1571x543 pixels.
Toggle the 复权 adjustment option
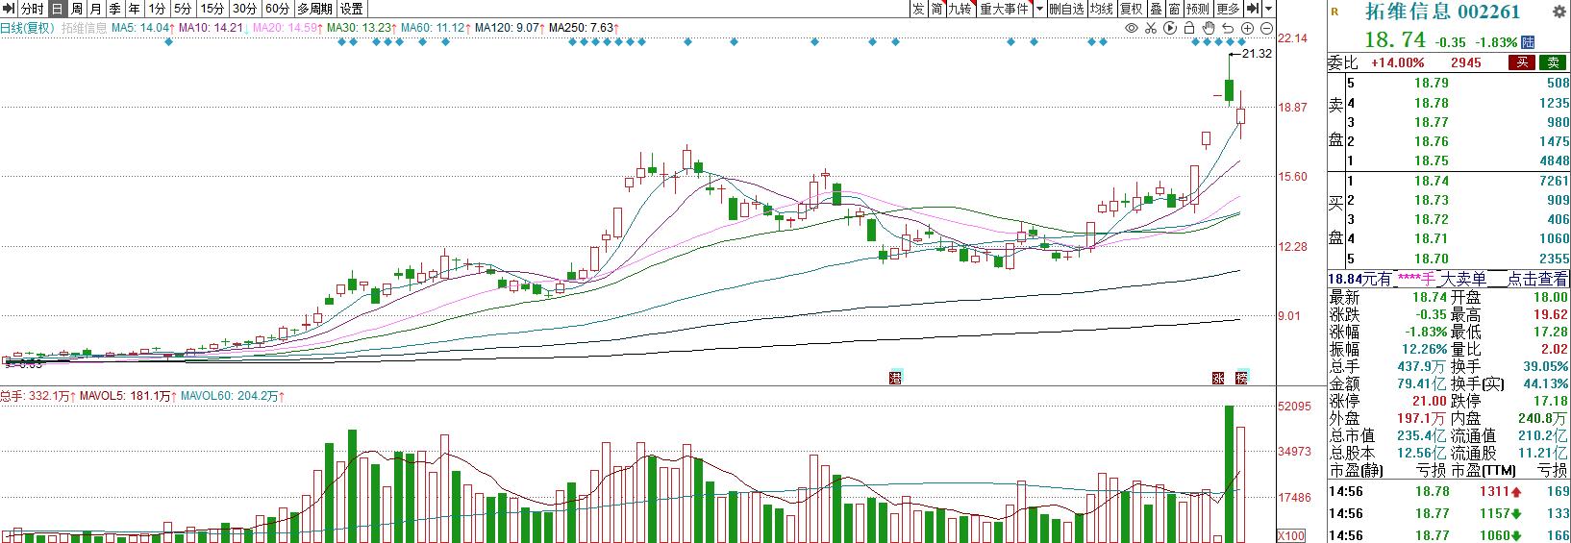1131,9
